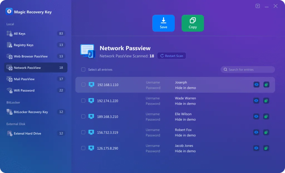The width and height of the screenshot is (285, 173).
Task: Click the Magic Recovery Key logo icon
Action: tap(9, 11)
